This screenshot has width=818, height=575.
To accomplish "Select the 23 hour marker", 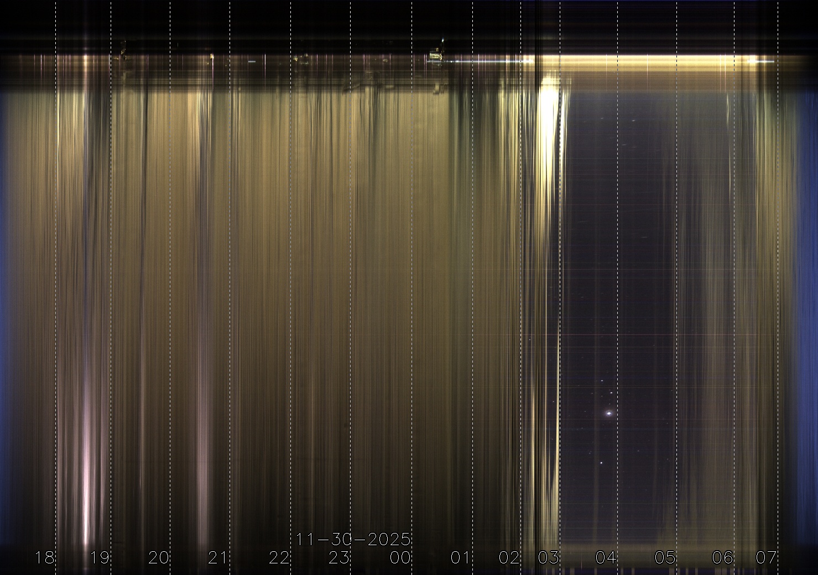I will (x=339, y=557).
